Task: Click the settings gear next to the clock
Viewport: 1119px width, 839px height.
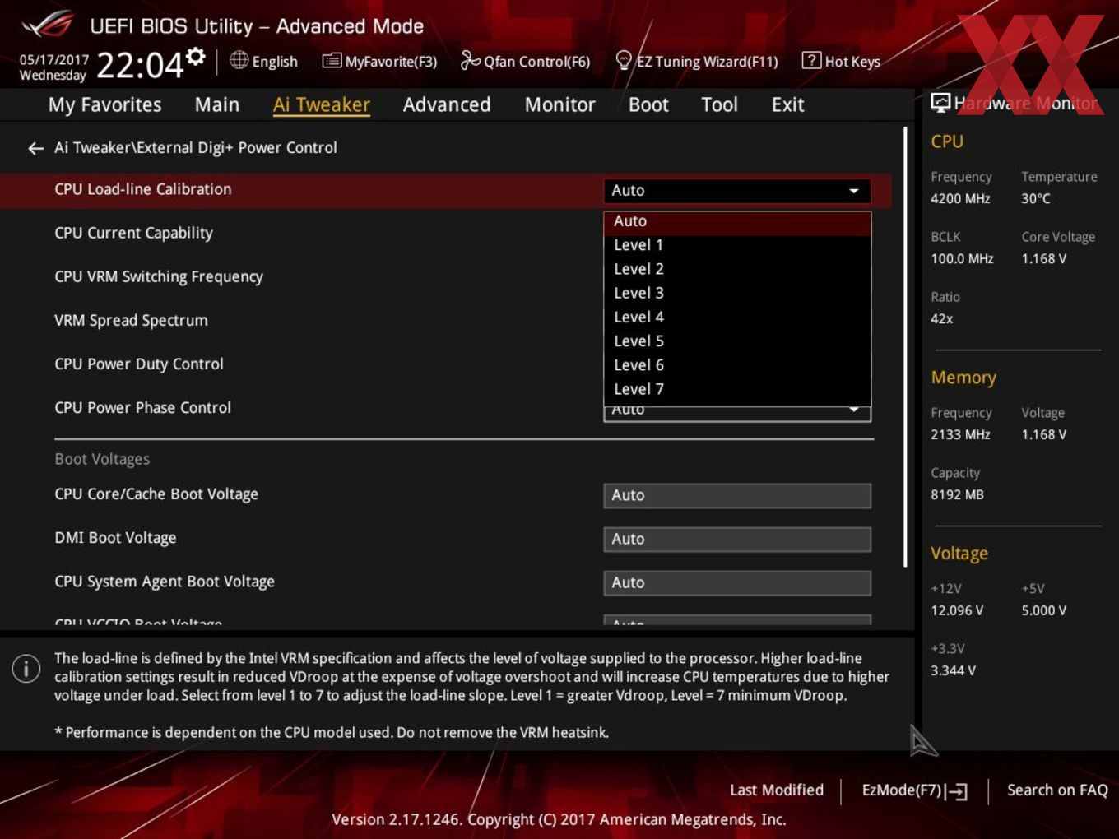Action: coord(196,57)
